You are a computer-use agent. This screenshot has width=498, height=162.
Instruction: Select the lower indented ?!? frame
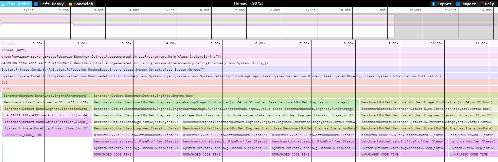[x=250, y=89]
